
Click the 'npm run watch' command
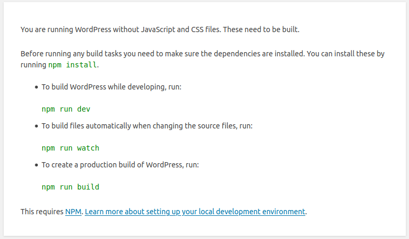coord(70,148)
